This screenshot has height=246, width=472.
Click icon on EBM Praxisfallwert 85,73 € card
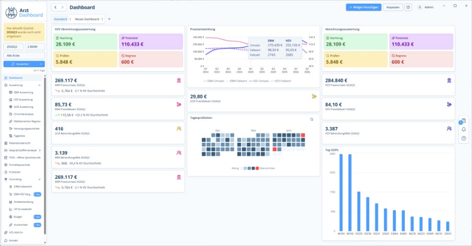(179, 104)
